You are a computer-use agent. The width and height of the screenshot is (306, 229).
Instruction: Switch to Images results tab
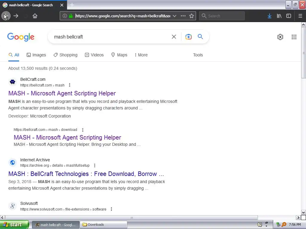36,55
